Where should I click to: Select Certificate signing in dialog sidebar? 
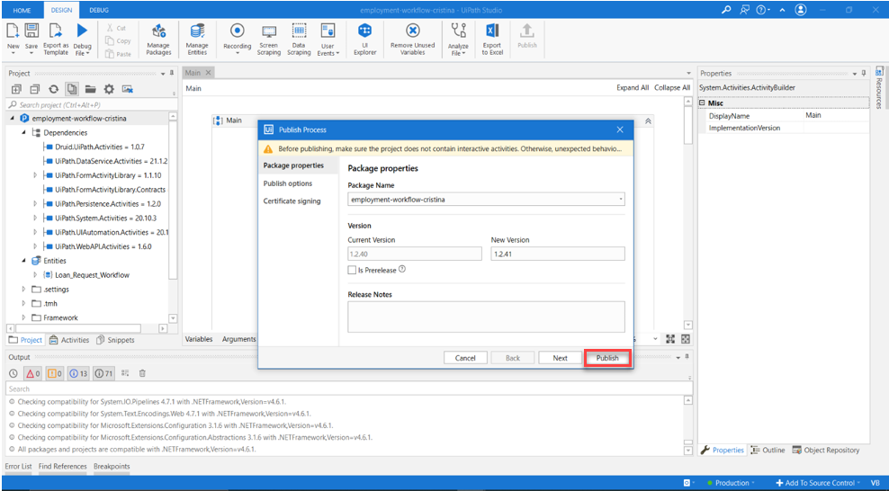[x=292, y=201]
